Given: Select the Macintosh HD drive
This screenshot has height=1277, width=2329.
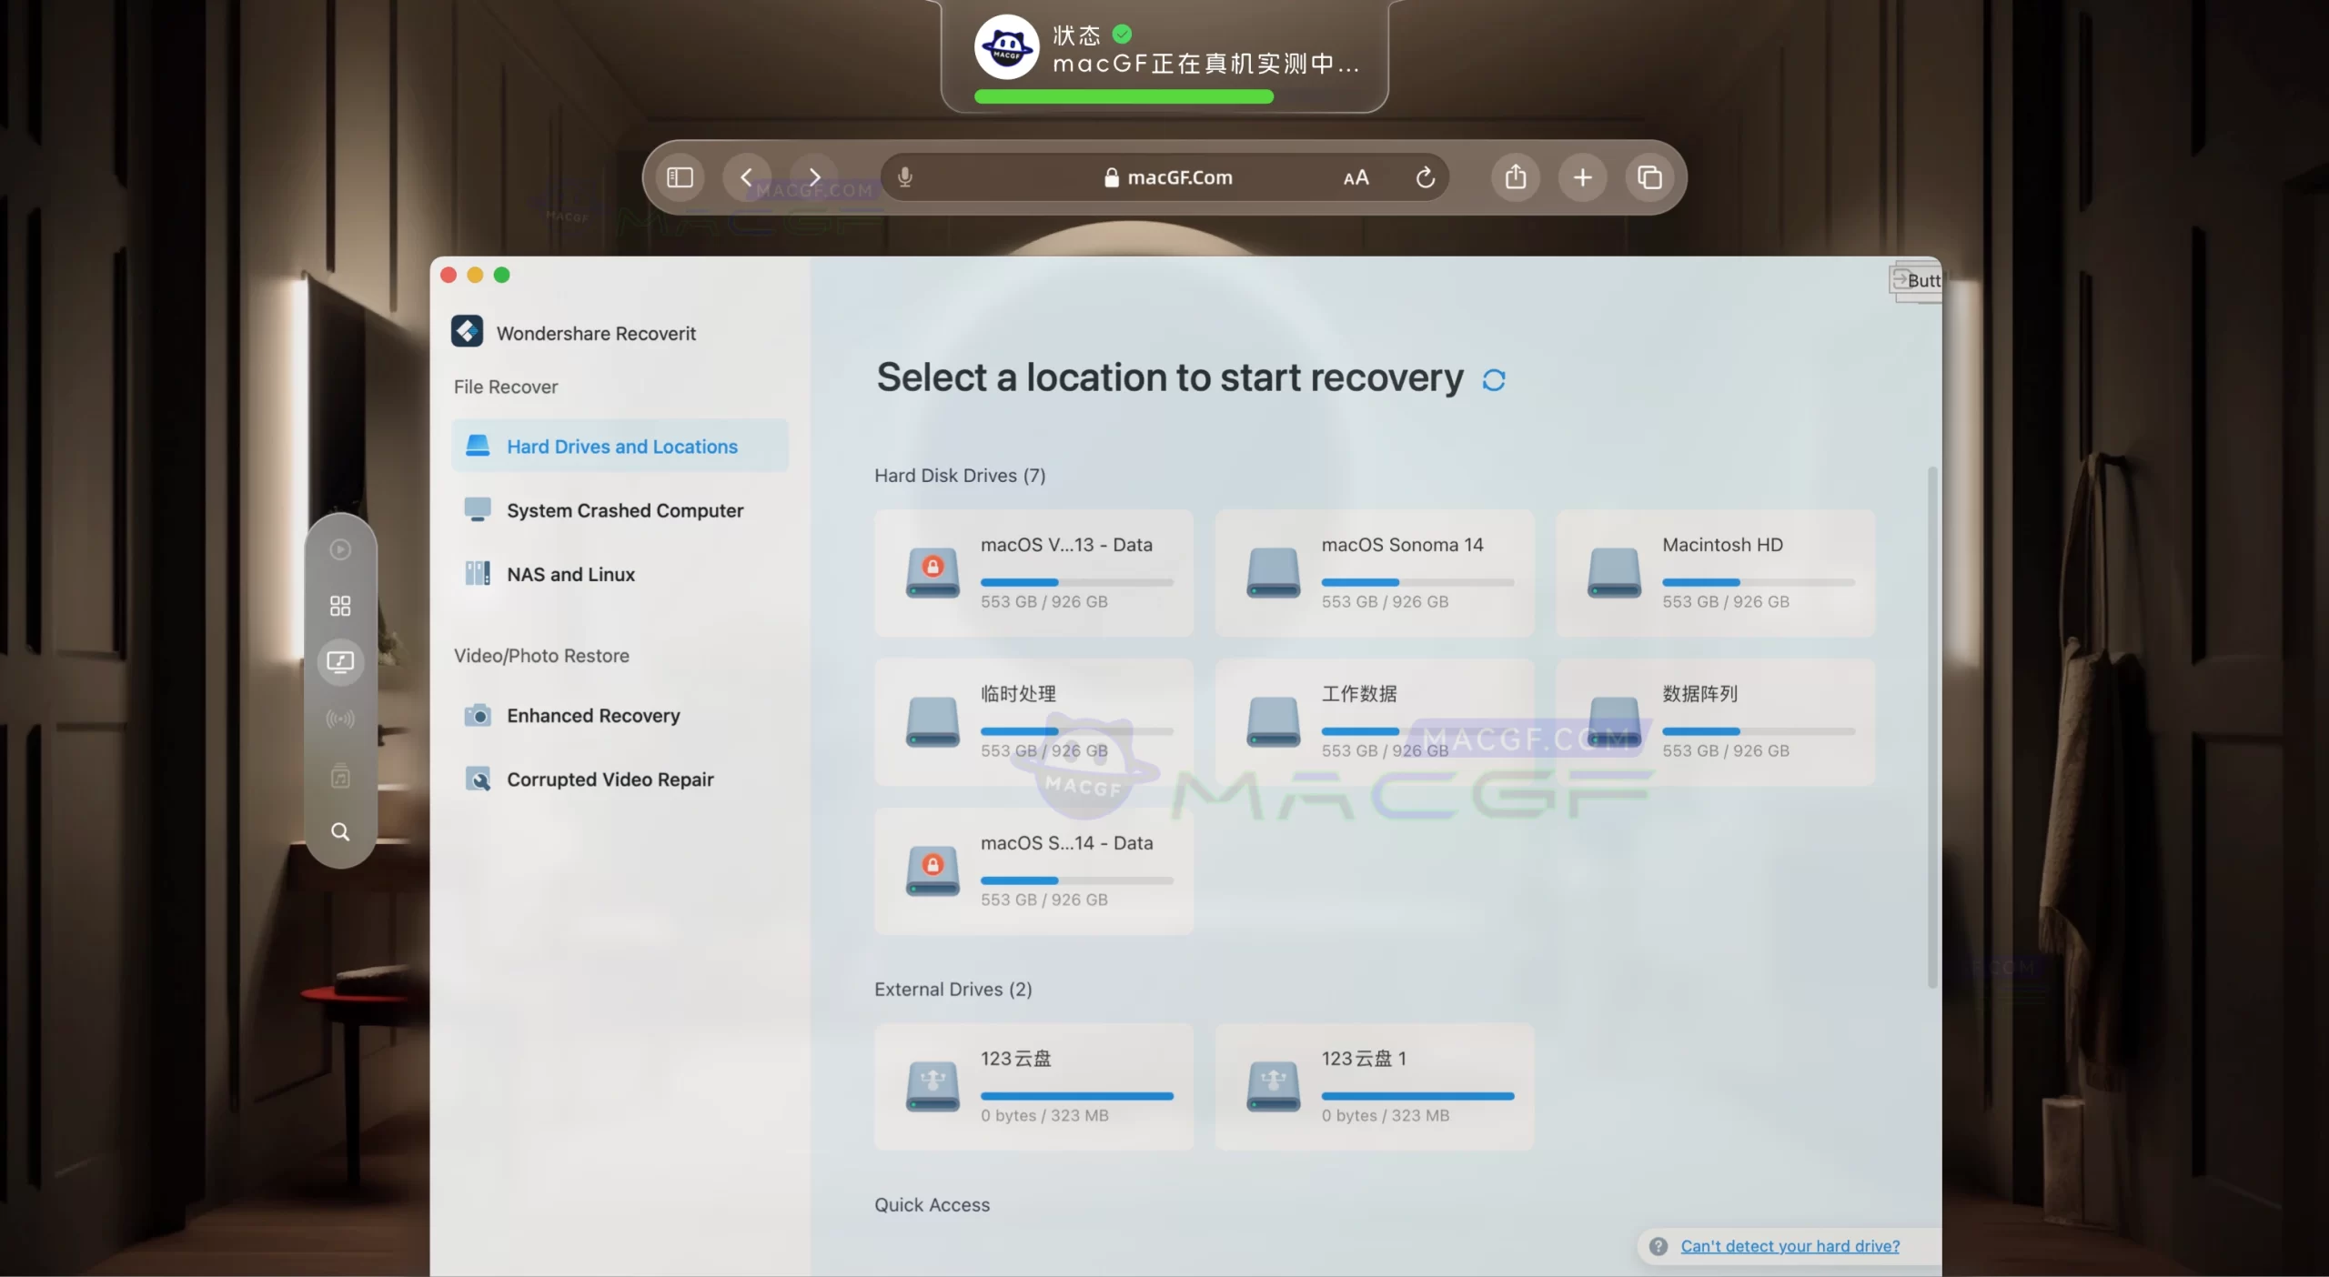Looking at the screenshot, I should pyautogui.click(x=1715, y=572).
